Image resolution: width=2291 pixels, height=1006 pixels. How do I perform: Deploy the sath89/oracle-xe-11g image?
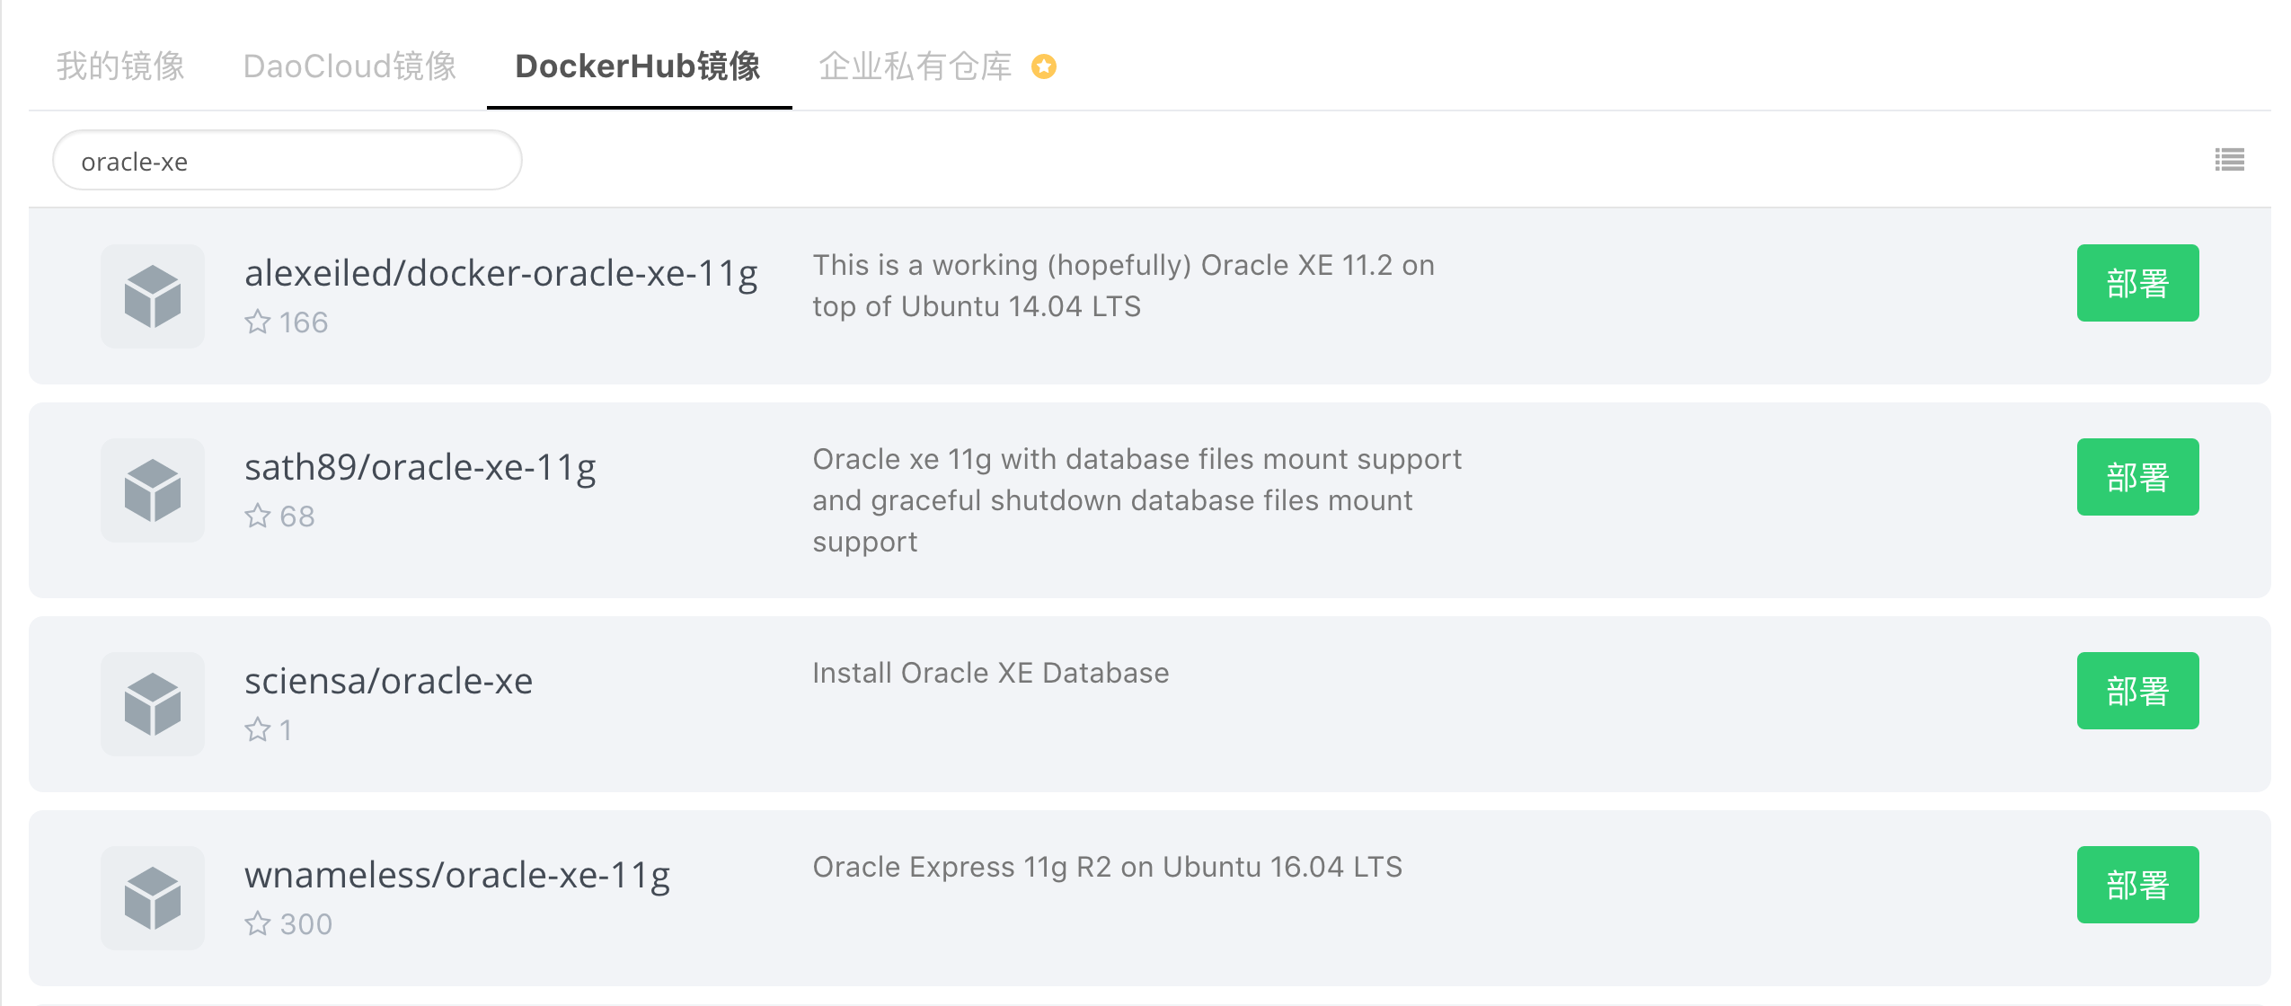(2136, 477)
